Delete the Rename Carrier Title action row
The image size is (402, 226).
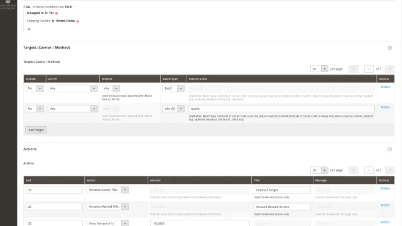(385, 188)
